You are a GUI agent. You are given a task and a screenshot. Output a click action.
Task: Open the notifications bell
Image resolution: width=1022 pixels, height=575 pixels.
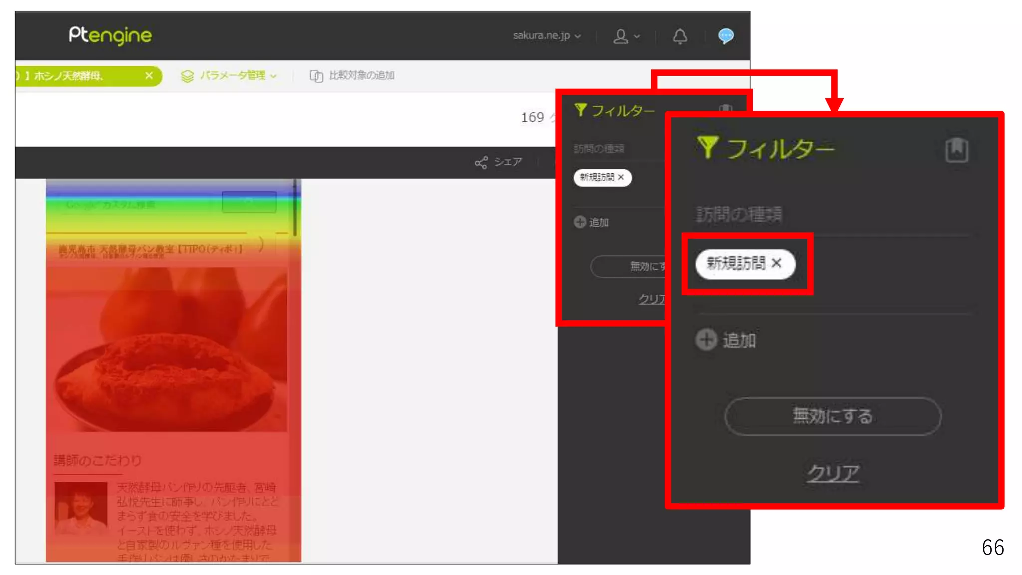tap(680, 36)
